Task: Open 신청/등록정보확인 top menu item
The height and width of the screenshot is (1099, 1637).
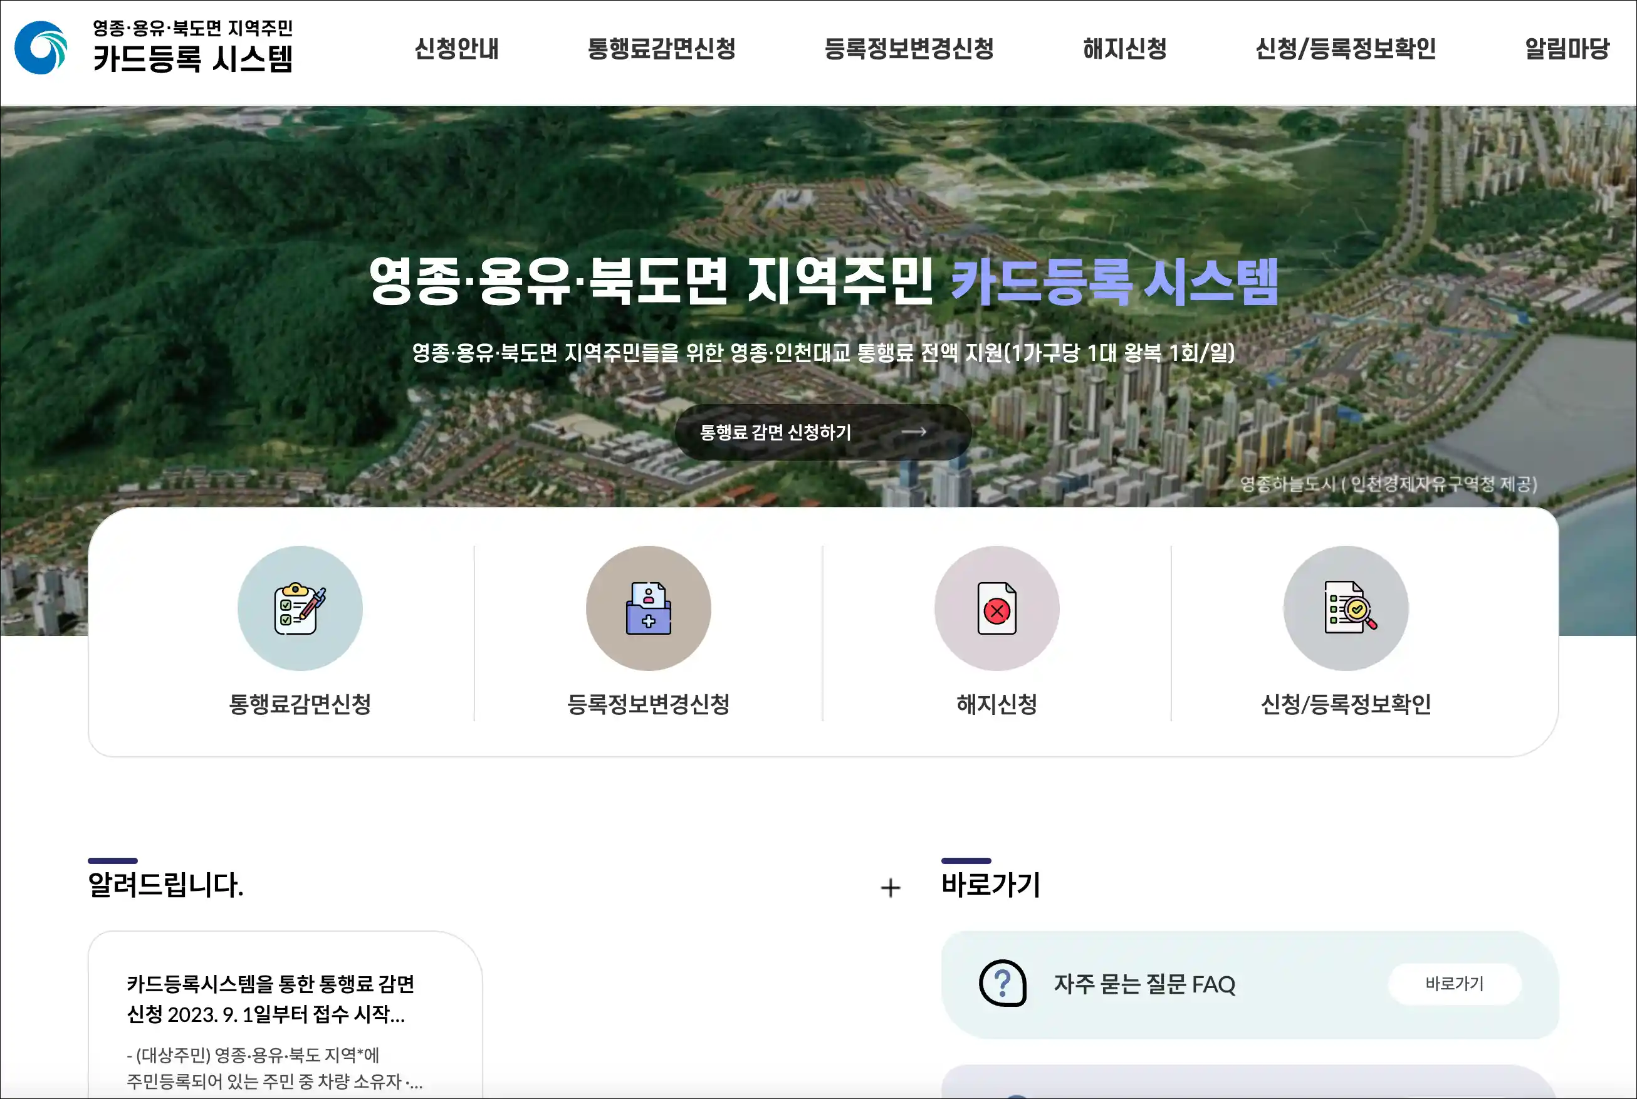Action: 1346,48
